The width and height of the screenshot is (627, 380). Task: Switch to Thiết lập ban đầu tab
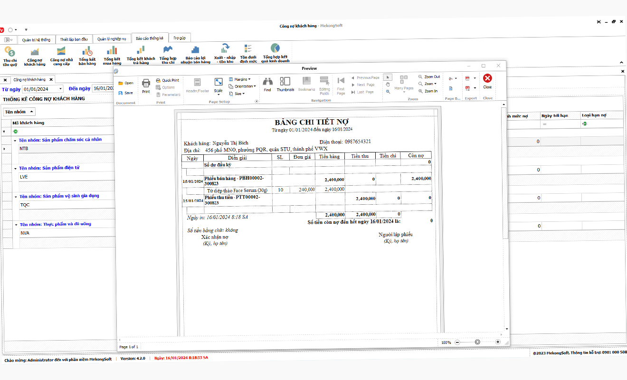[x=74, y=39]
